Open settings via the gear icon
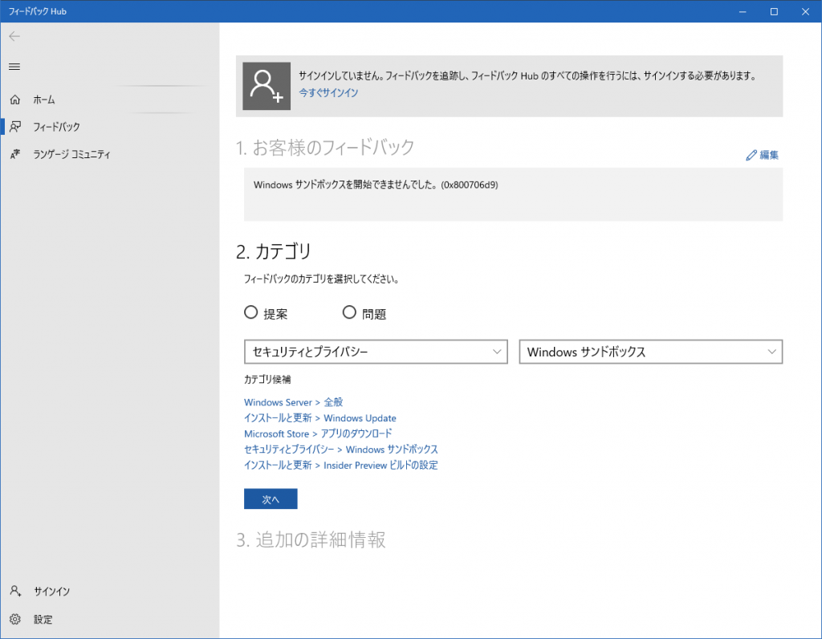 [x=14, y=620]
